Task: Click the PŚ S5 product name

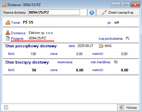Action: pyautogui.click(x=28, y=22)
